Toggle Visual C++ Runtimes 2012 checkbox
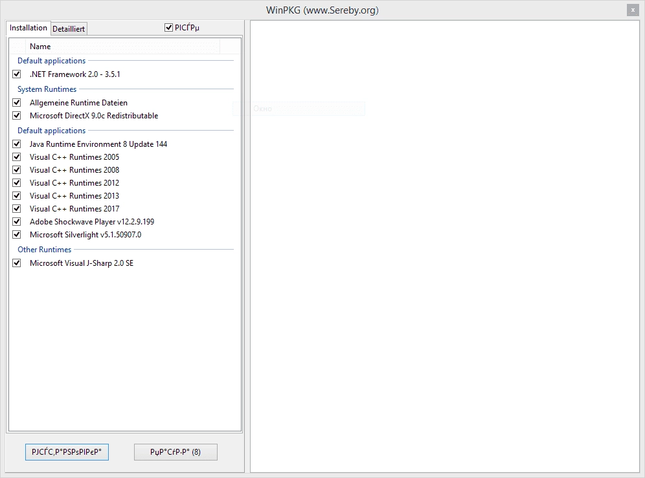The image size is (645, 478). click(16, 183)
